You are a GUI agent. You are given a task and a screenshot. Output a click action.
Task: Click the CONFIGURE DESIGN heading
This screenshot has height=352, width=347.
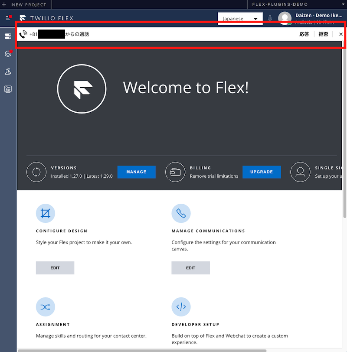(x=62, y=231)
